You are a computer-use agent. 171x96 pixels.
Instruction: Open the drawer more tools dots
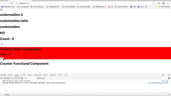coord(2,94)
